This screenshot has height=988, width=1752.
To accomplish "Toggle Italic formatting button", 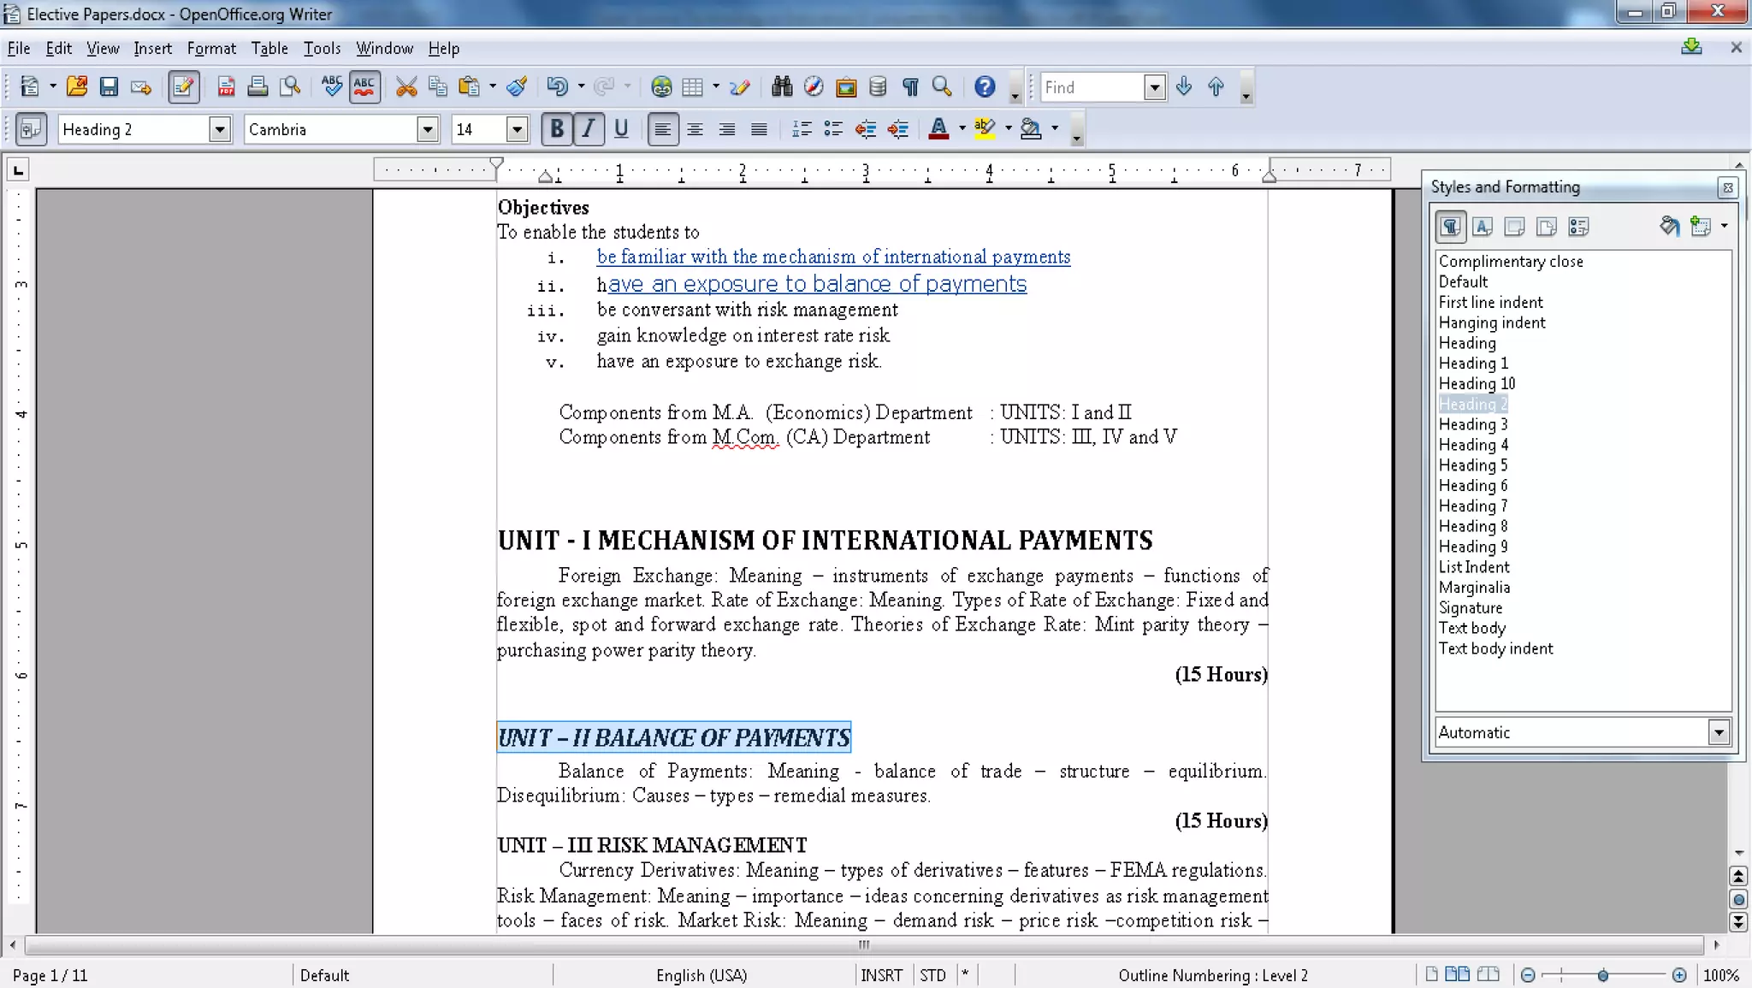I will tap(589, 129).
